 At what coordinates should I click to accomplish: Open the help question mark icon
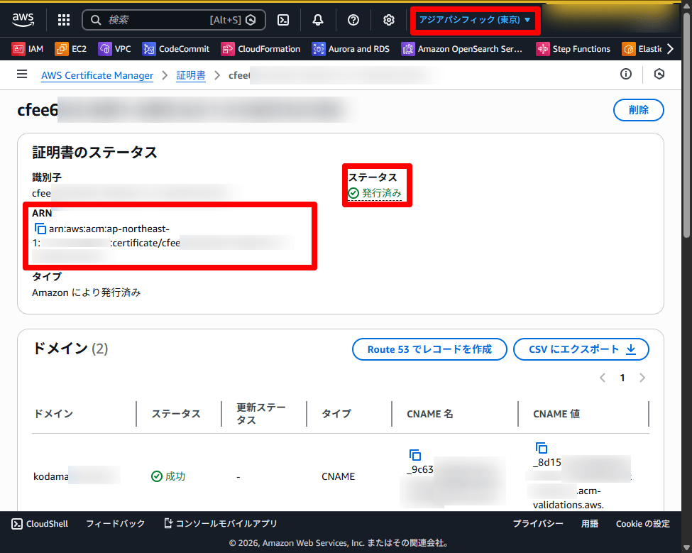pyautogui.click(x=353, y=20)
